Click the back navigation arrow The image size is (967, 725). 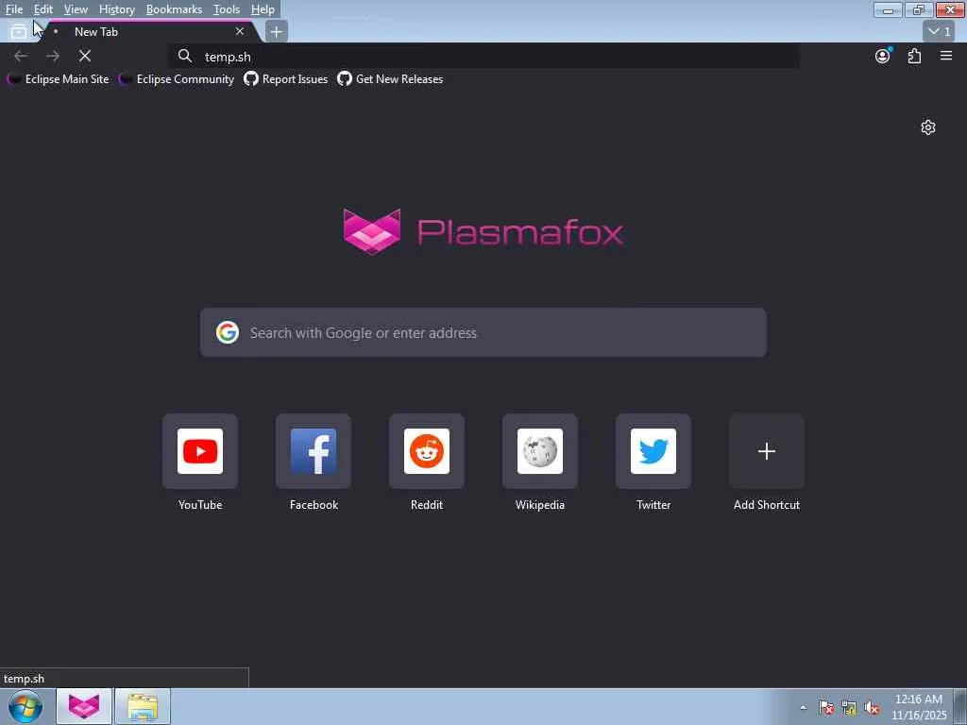[x=21, y=56]
